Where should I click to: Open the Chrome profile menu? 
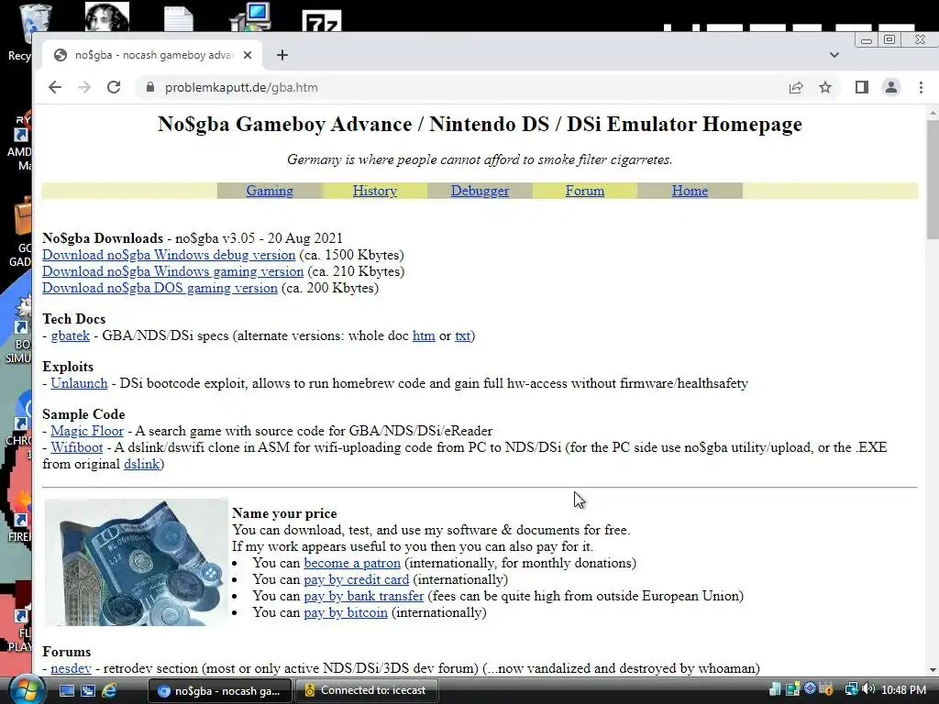pos(891,87)
